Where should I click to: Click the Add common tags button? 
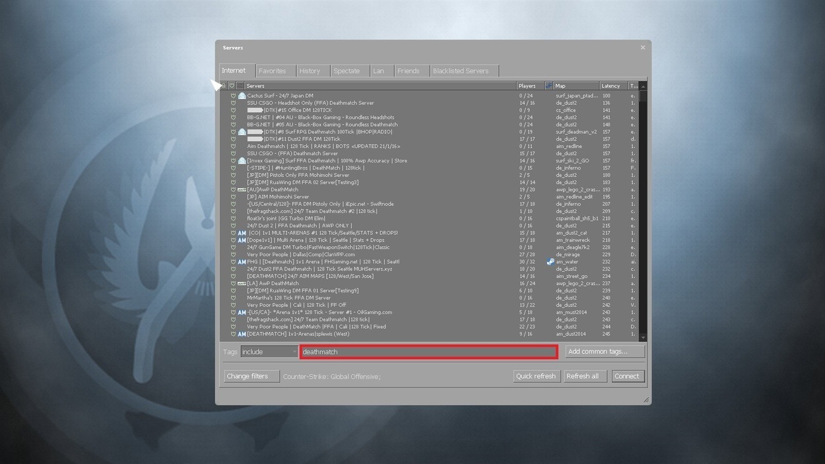605,352
